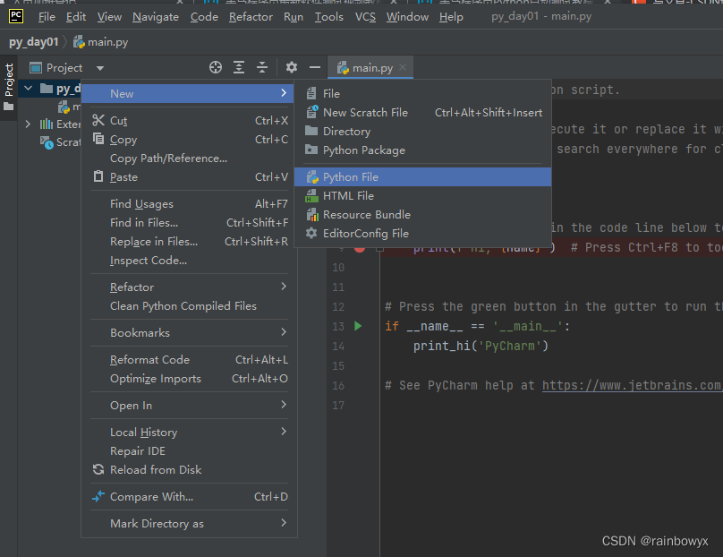Collapse the py_day01 folder chevron
The height and width of the screenshot is (557, 723).
[29, 88]
